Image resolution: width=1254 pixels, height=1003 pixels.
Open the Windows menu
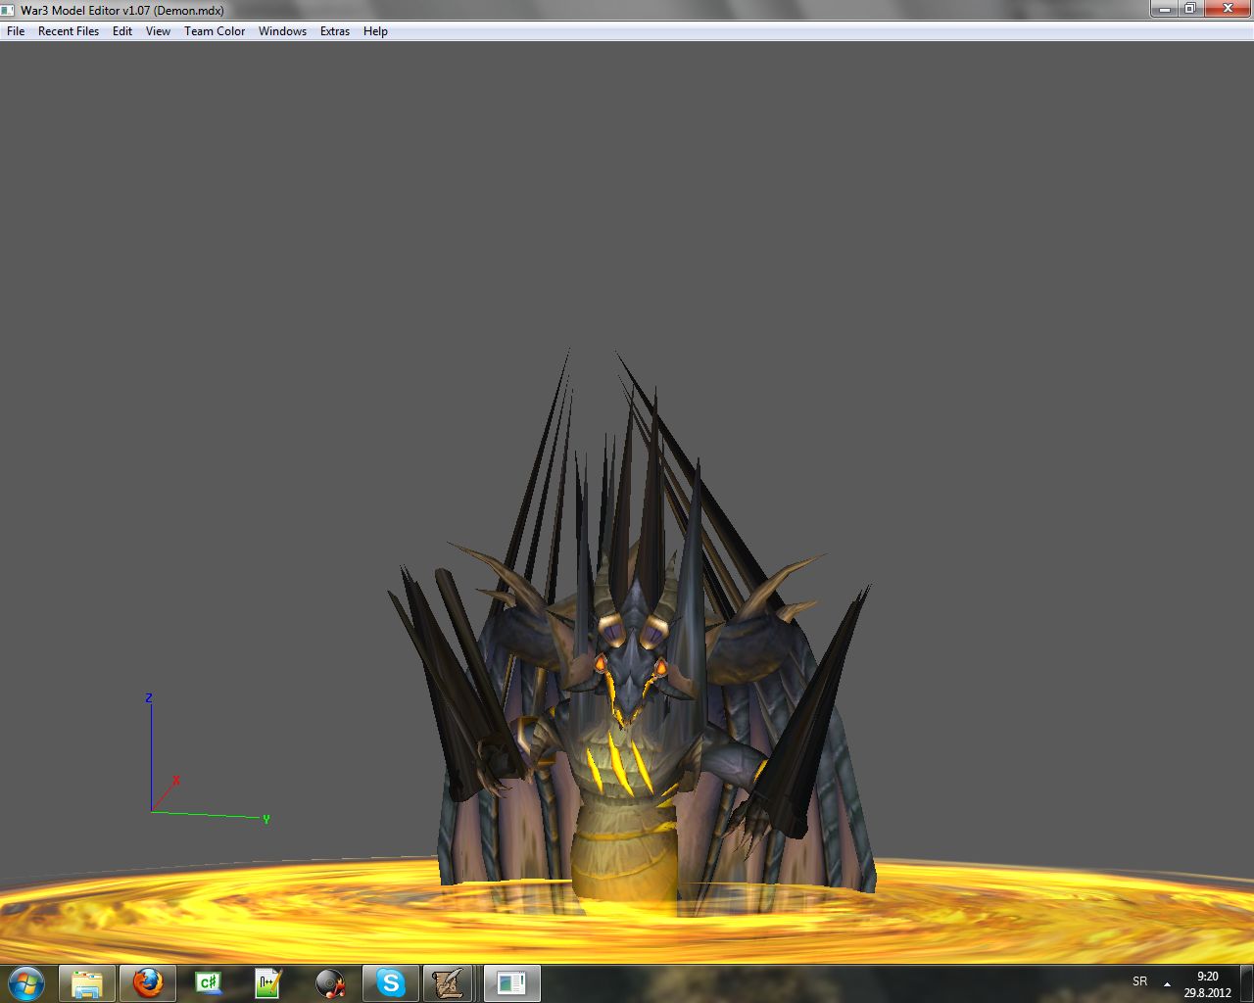(x=282, y=31)
